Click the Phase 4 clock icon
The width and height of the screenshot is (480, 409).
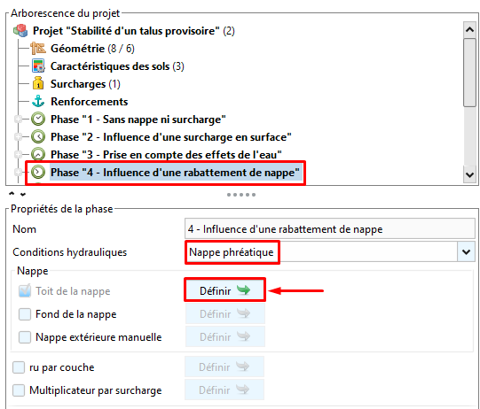[x=38, y=172]
